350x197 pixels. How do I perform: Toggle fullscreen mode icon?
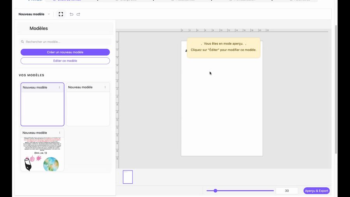coord(61,14)
